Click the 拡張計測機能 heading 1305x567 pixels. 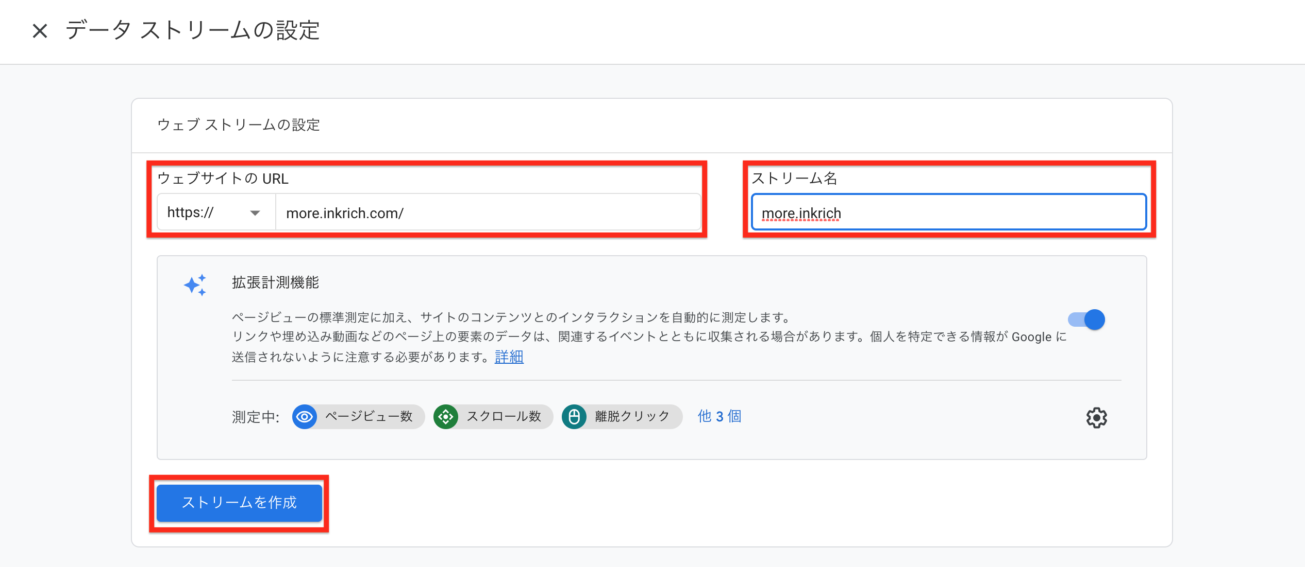[275, 282]
